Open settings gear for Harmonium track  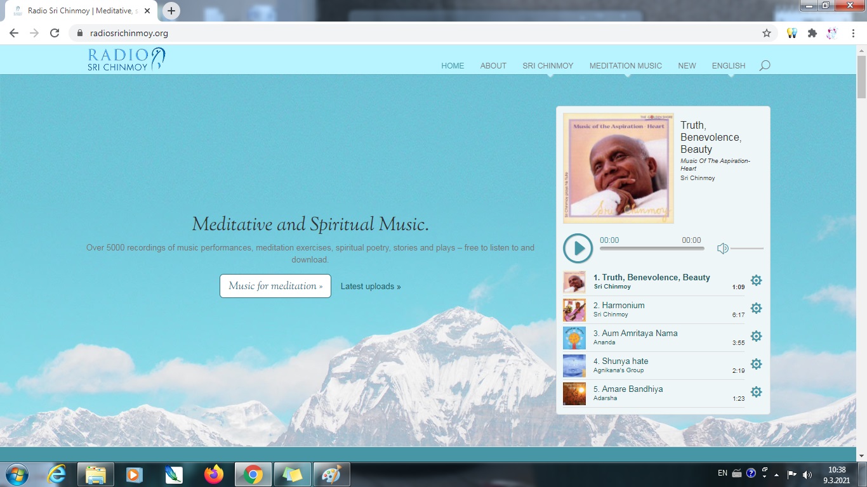756,308
